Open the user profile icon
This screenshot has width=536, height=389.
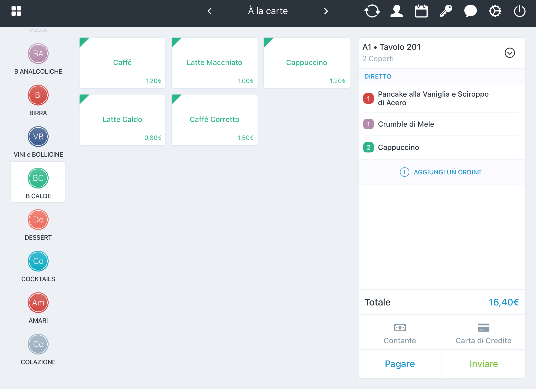(397, 11)
